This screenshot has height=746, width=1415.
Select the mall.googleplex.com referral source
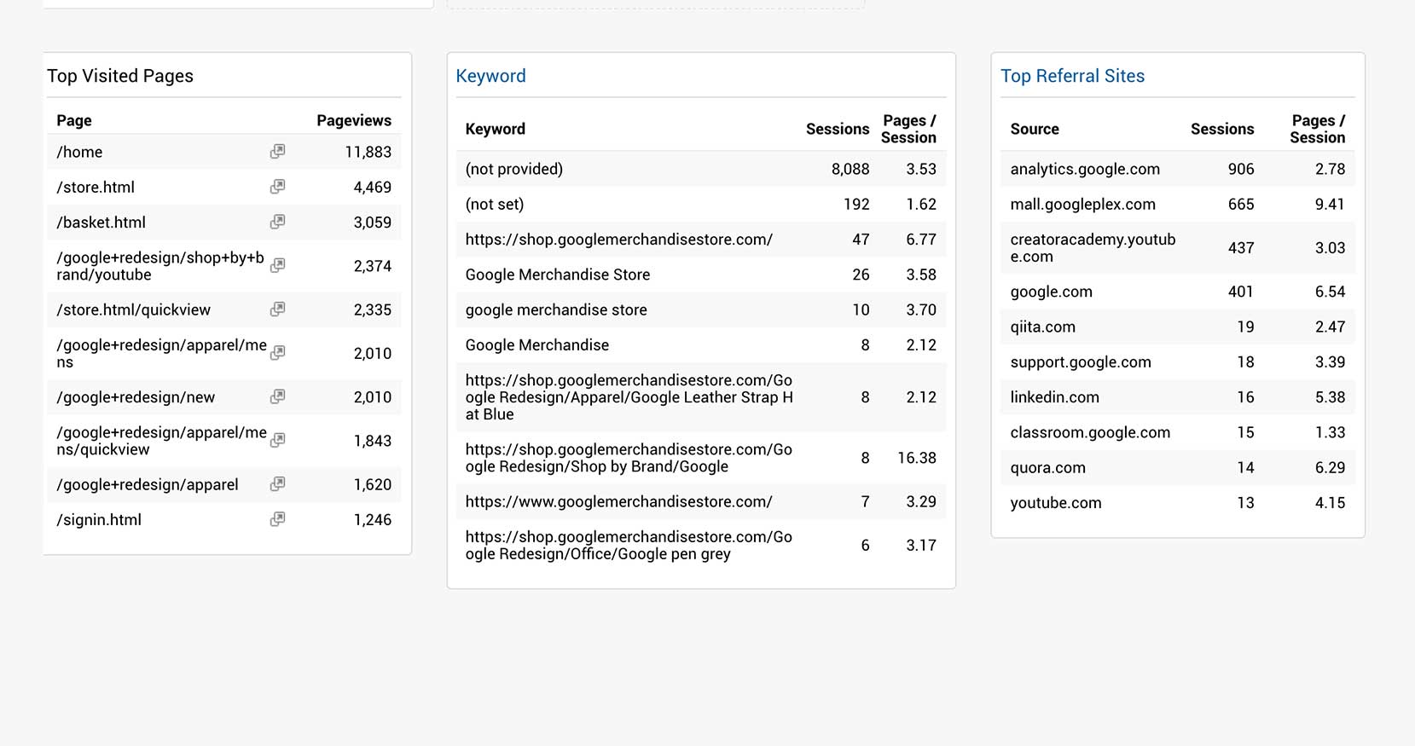[1082, 204]
